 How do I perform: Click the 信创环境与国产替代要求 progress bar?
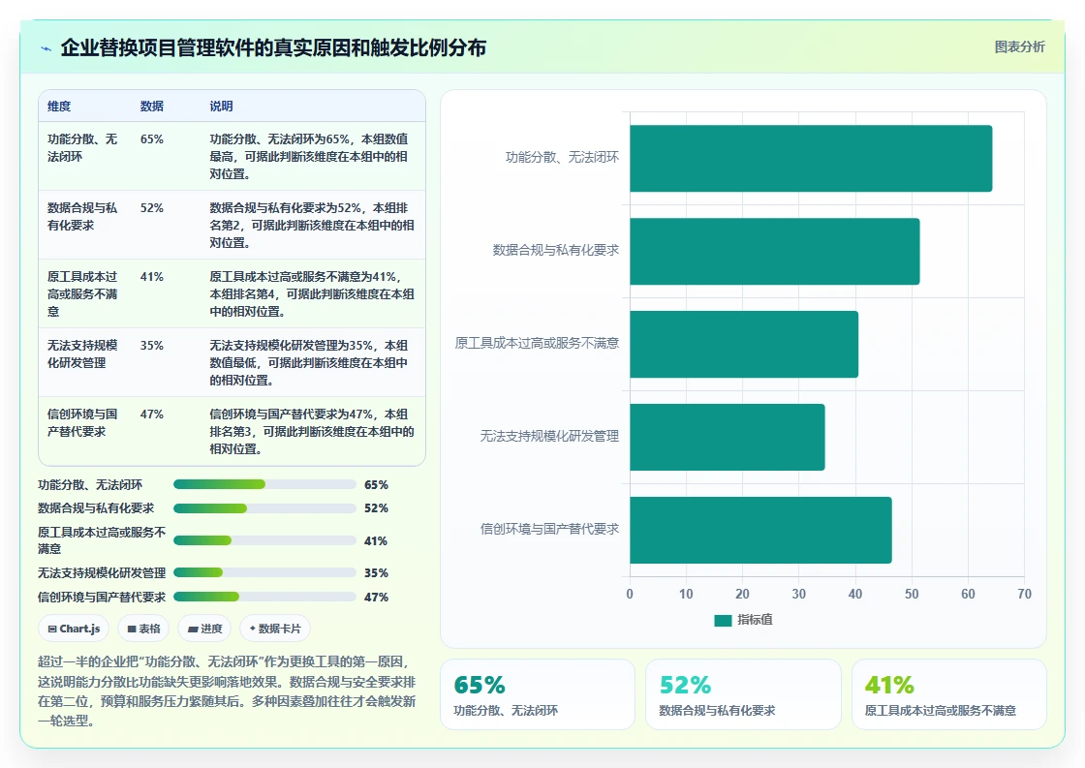(265, 597)
